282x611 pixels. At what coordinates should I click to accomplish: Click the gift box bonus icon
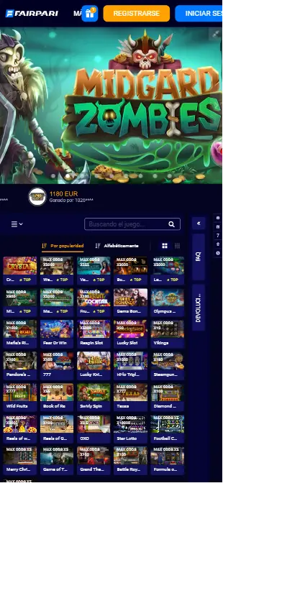tap(90, 14)
